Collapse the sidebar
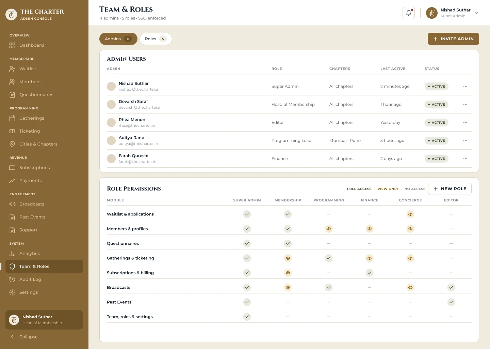The image size is (490, 349). click(x=24, y=337)
